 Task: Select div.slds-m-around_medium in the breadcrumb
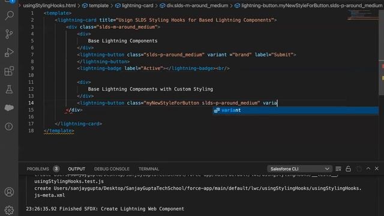coord(194,5)
